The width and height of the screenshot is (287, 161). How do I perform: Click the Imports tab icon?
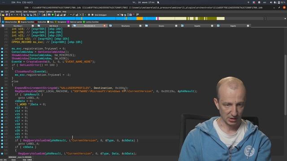point(183,26)
